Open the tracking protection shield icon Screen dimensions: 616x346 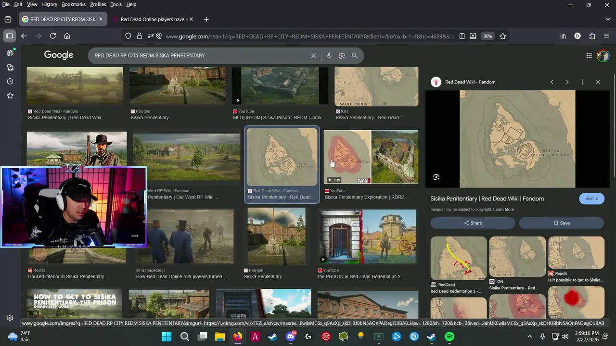click(128, 36)
